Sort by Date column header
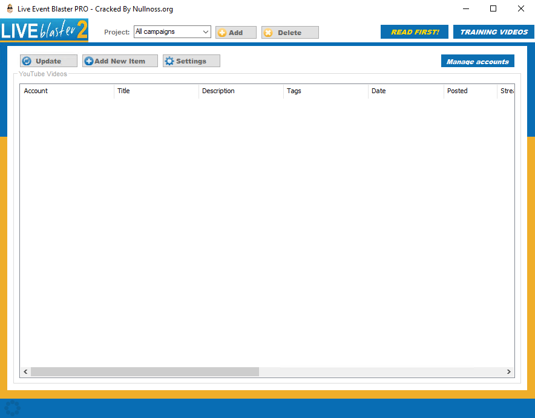Screen dimensions: 535x418 (406, 91)
